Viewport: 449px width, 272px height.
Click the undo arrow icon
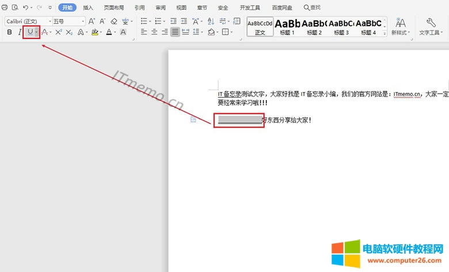click(25, 7)
